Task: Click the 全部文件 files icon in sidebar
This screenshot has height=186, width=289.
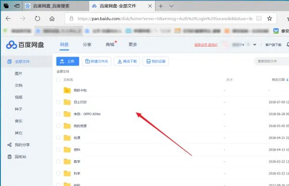Action: pyautogui.click(x=10, y=61)
